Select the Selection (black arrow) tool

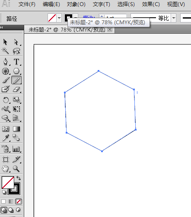5,42
